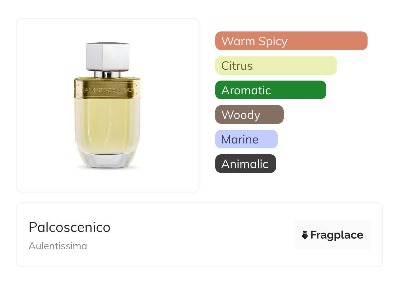Image resolution: width=399 pixels, height=283 pixels.
Task: Pick the brown Woody accord bar
Action: click(249, 115)
